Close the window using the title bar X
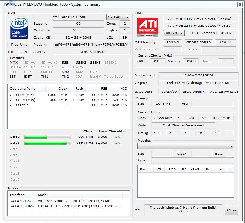Image resolution: width=245 pixels, height=223 pixels. [x=240, y=4]
